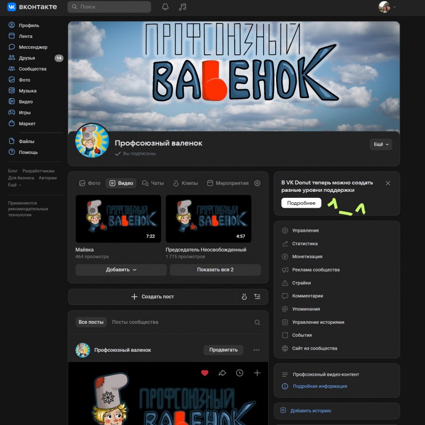The image size is (425, 425).
Task: Switch to the Клипы tab
Action: [x=186, y=183]
